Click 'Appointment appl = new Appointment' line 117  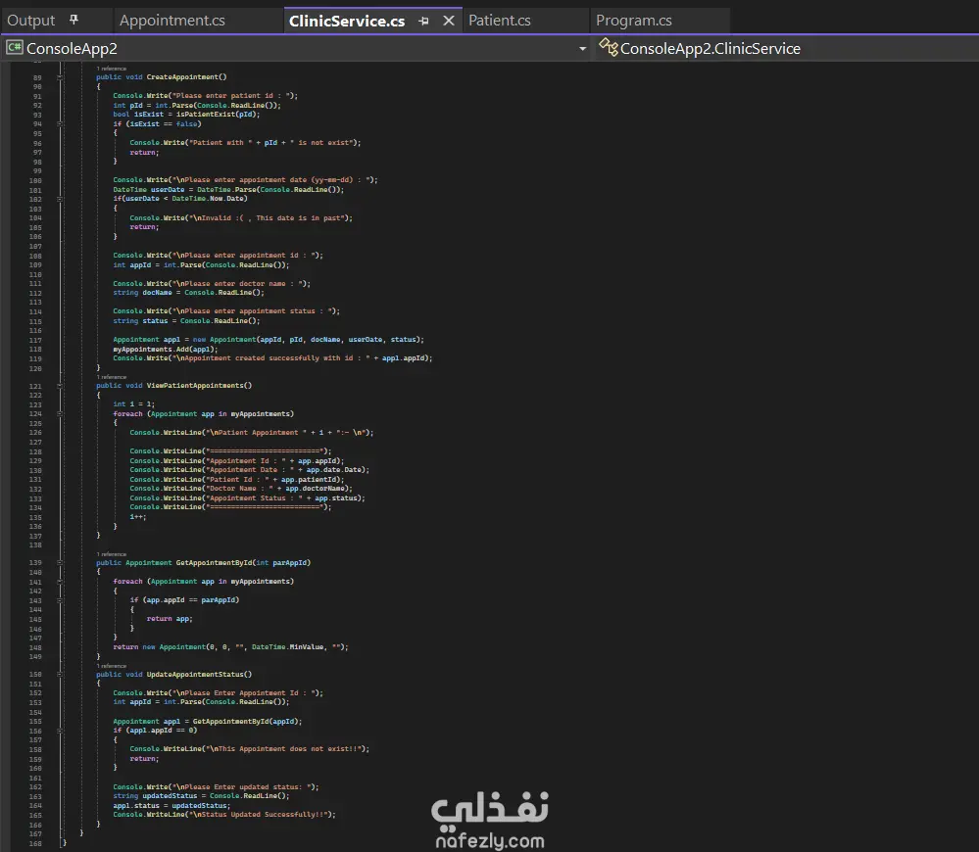coord(268,339)
